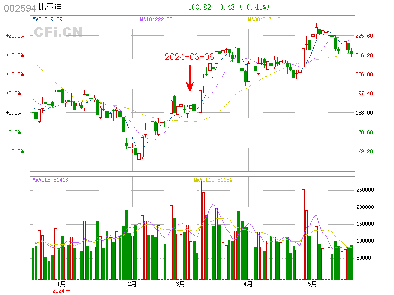Viewport: 394px width, 295px height.
Task: Click the 150000 volume axis label
Action: tap(365, 224)
